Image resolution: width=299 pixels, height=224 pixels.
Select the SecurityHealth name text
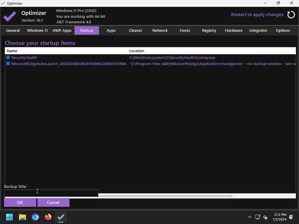click(24, 57)
